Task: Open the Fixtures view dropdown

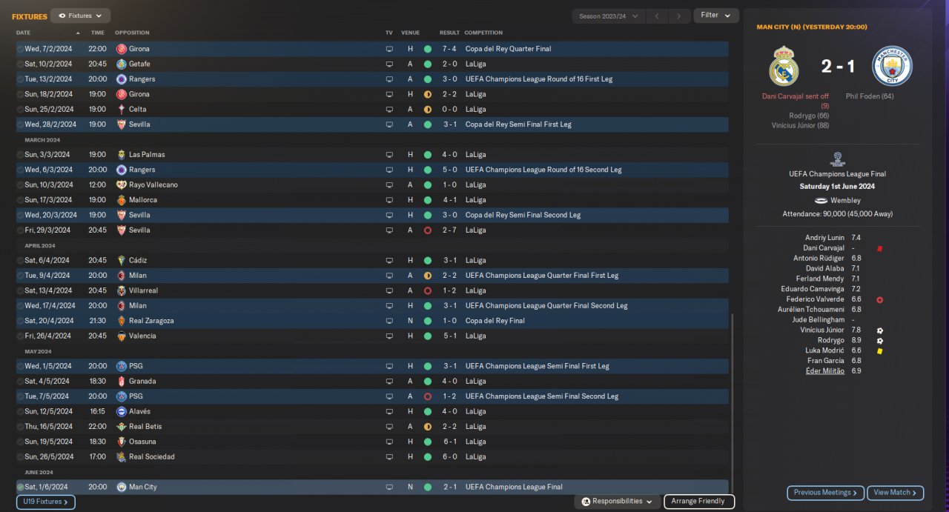Action: click(81, 16)
